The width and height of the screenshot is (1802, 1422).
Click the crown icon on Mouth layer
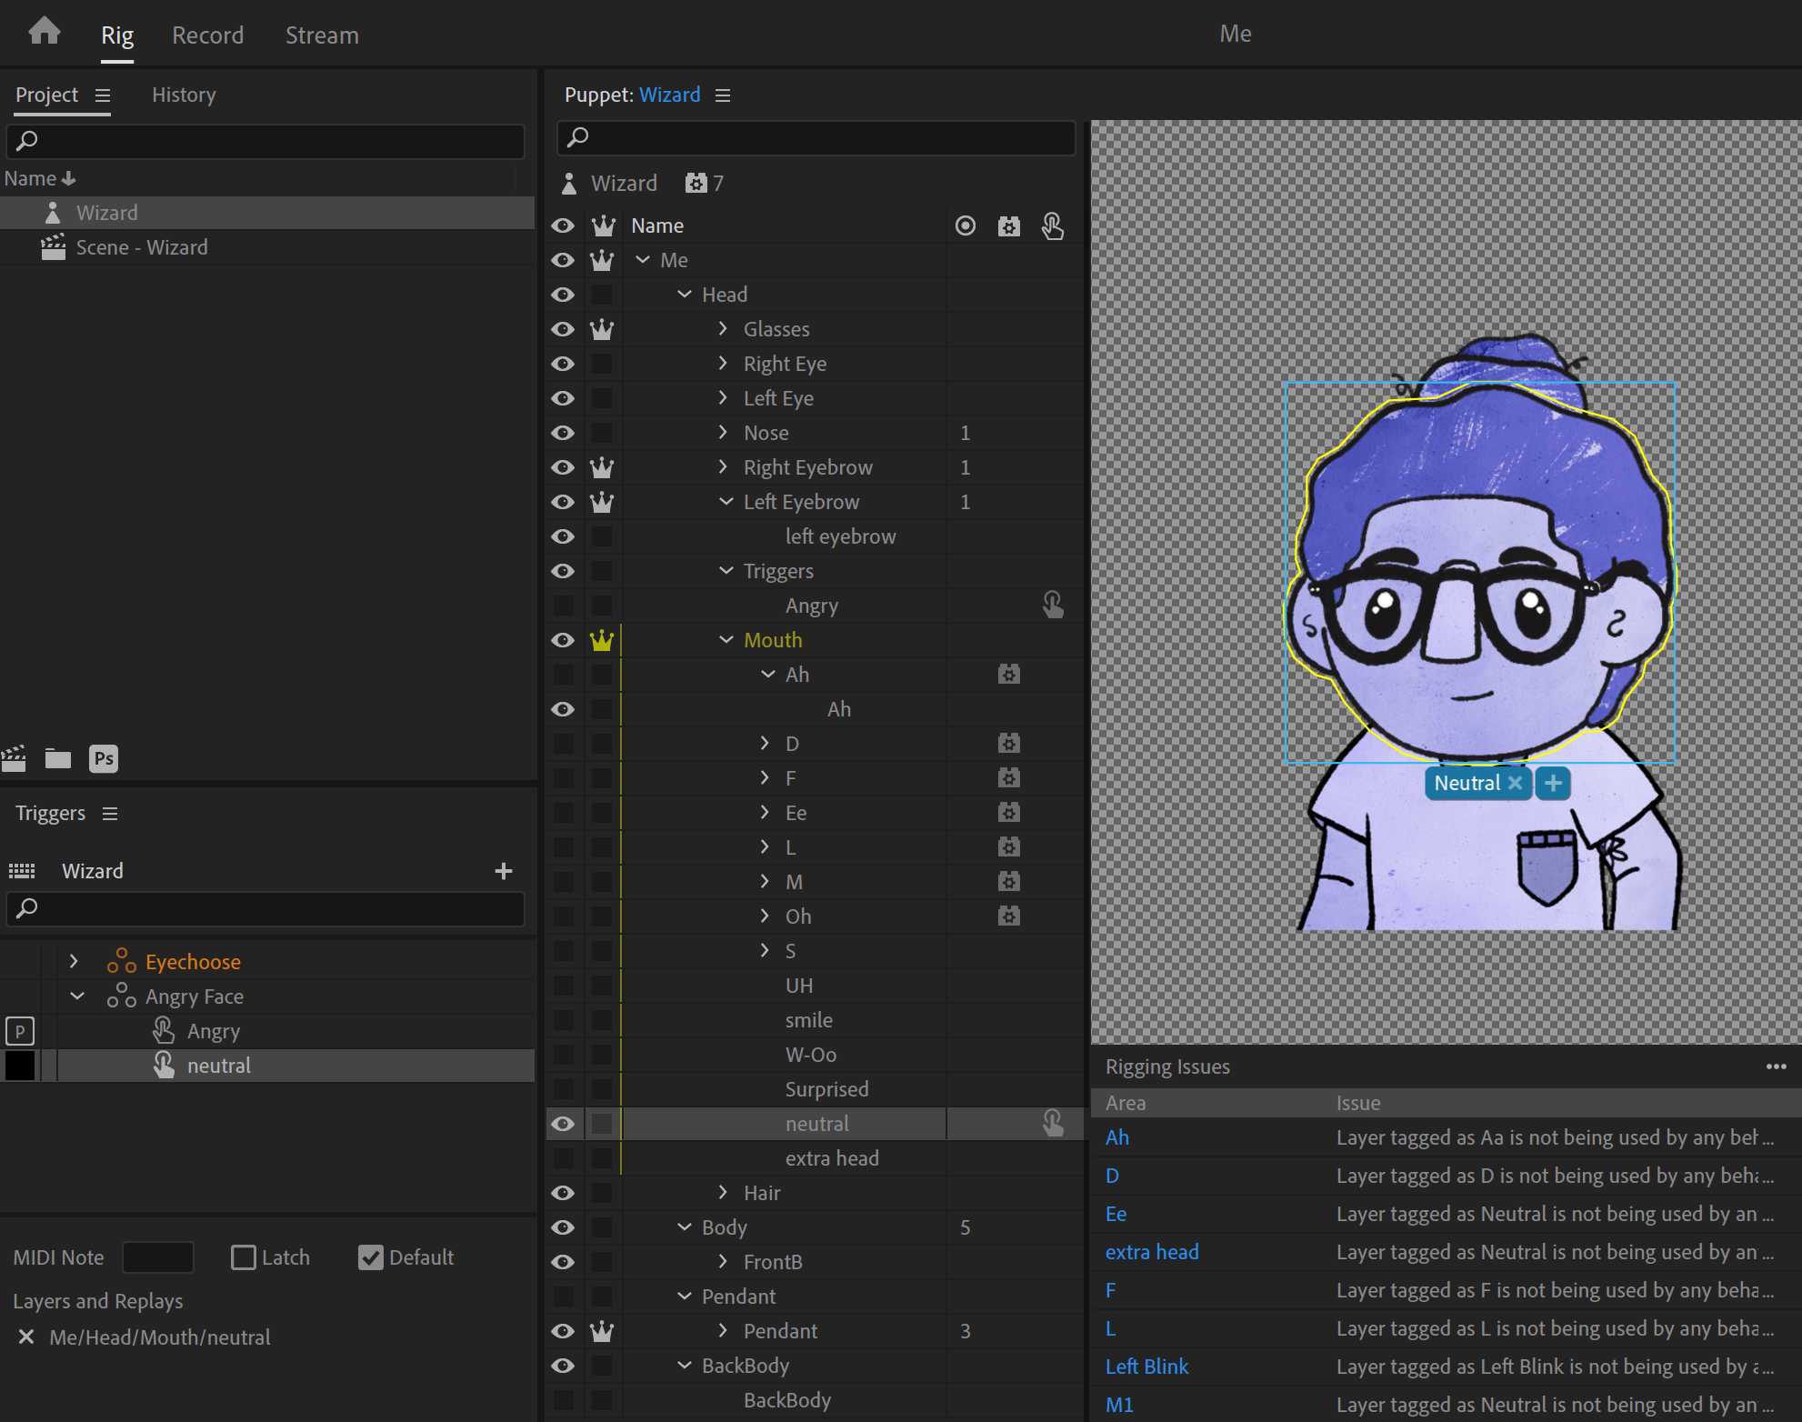(602, 640)
